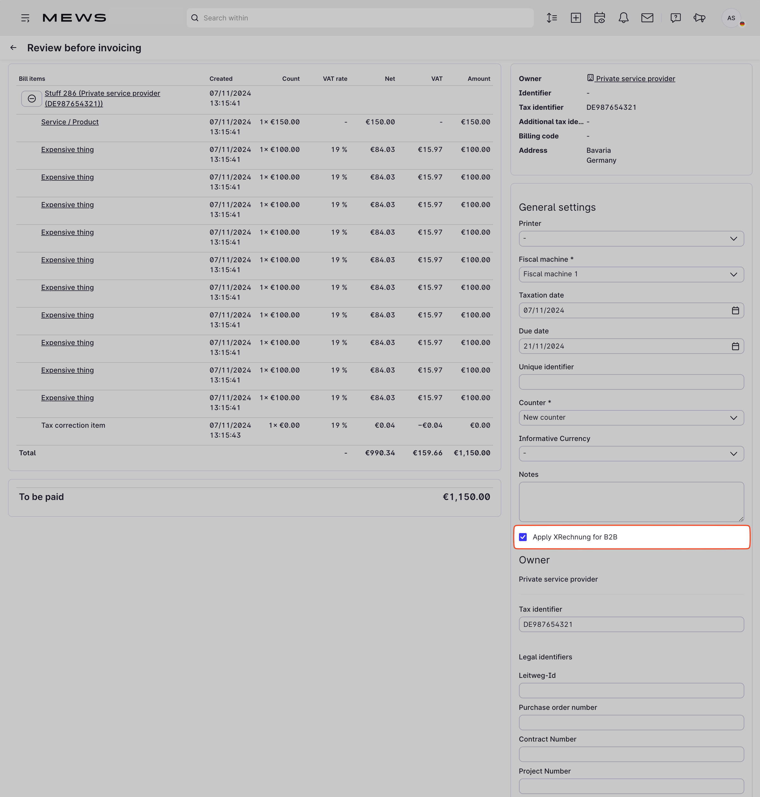Go back with the arrow icon
This screenshot has height=797, width=760.
13,48
